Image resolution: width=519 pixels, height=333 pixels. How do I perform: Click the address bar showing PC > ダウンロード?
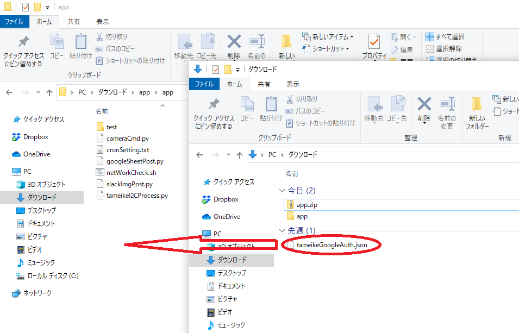pyautogui.click(x=380, y=155)
